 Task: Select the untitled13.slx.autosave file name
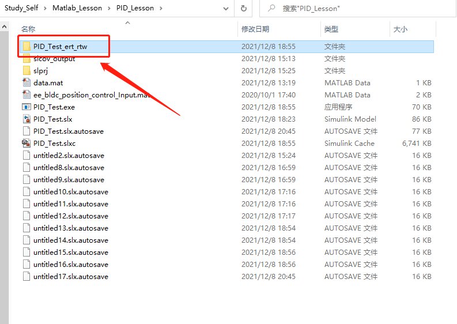71,228
